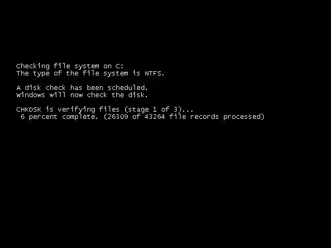The width and height of the screenshot is (331, 248).
Task: Select the word "scheduled"
Action: [x=126, y=87]
